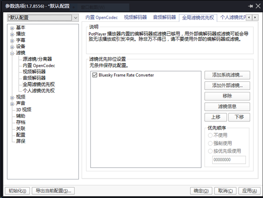Viewport: 263px width, 198px height.
Task: Click the 移除 button
Action: [x=227, y=96]
